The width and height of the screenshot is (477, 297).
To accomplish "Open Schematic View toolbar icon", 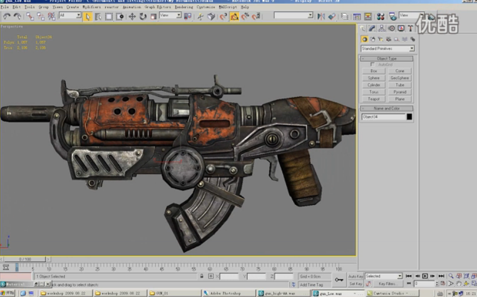I will pyautogui.click(x=368, y=16).
